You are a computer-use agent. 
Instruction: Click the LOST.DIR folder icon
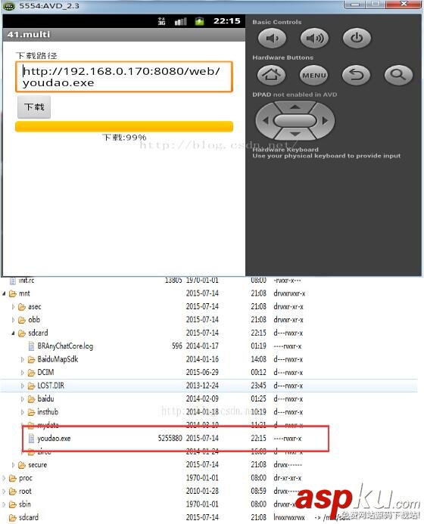(32, 386)
